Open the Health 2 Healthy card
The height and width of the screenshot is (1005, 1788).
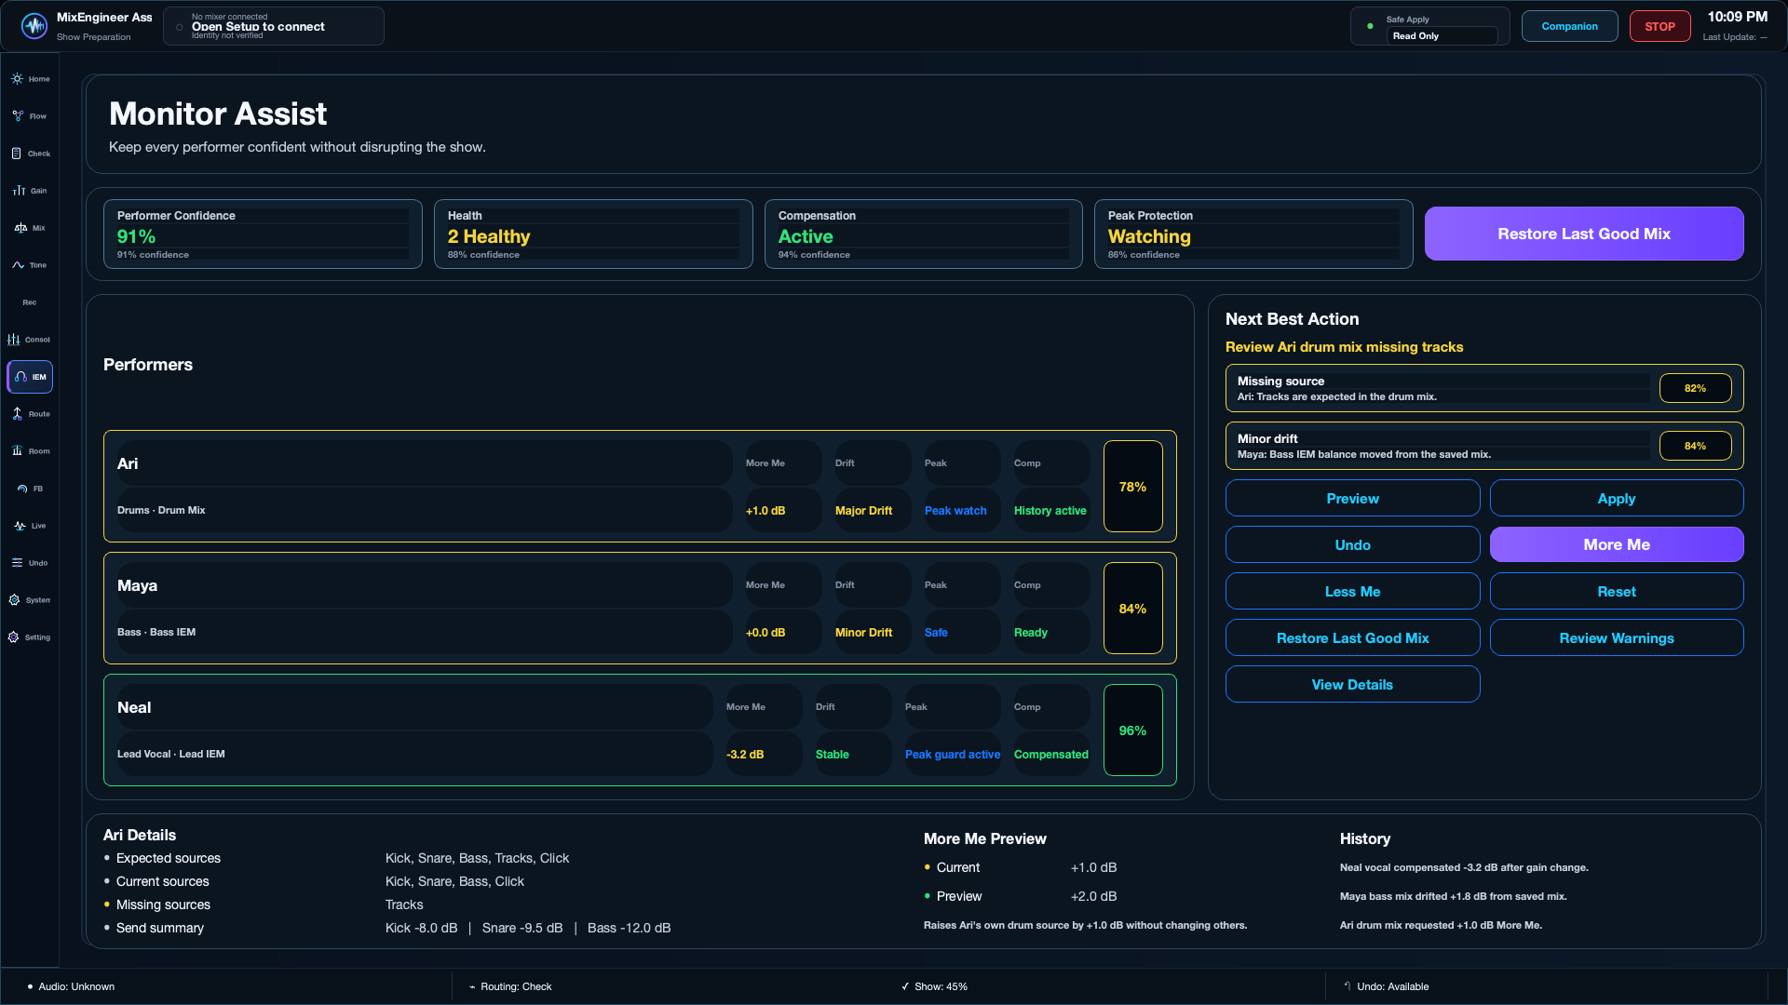coord(593,234)
